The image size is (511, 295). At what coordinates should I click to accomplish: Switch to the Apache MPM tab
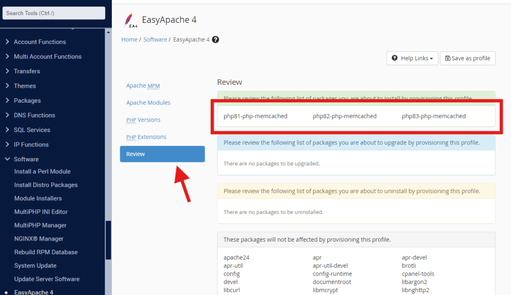(x=143, y=86)
